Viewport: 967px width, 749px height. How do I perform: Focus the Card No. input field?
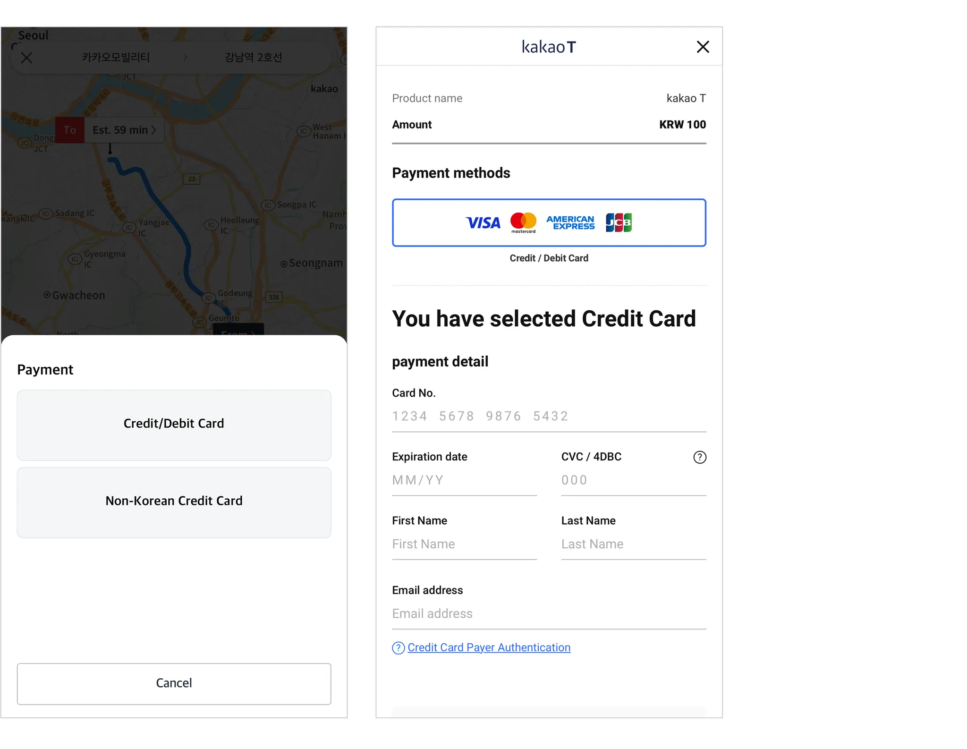[549, 416]
